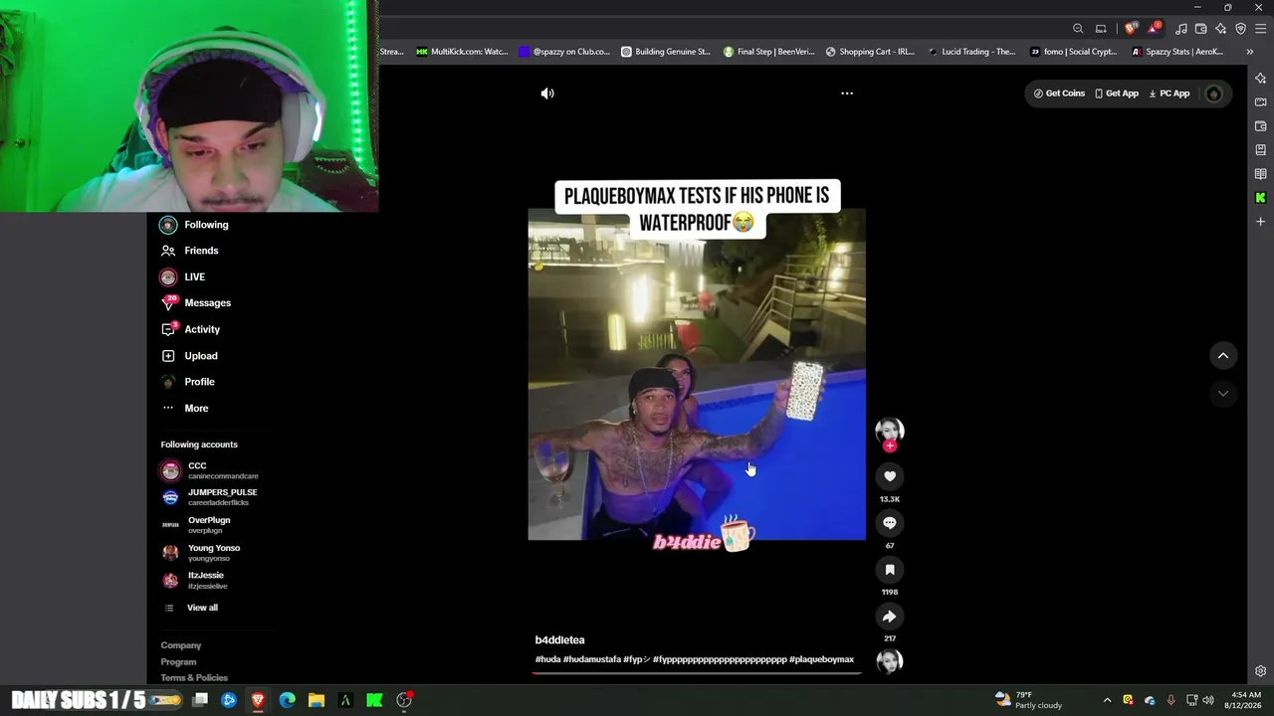The height and width of the screenshot is (716, 1274).
Task: Click the Brave Shields lion icon
Action: pos(1131,29)
